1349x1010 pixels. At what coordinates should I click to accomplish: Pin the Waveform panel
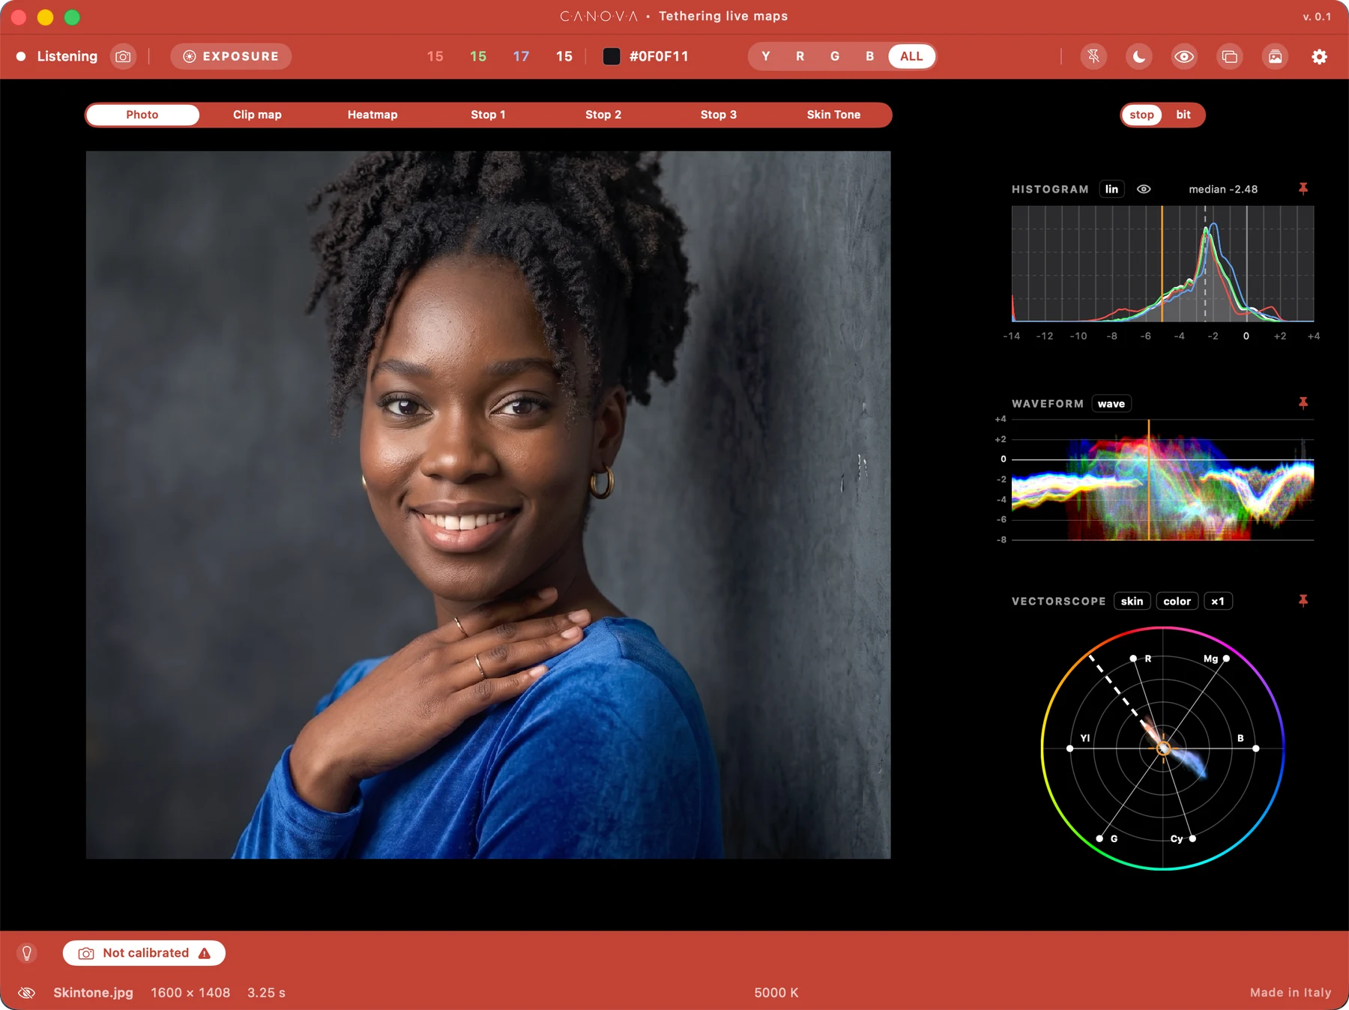(1303, 403)
